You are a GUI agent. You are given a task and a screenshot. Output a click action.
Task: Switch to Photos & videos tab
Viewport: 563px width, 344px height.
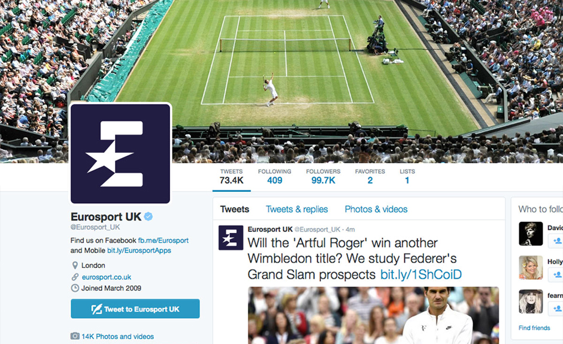tap(376, 209)
